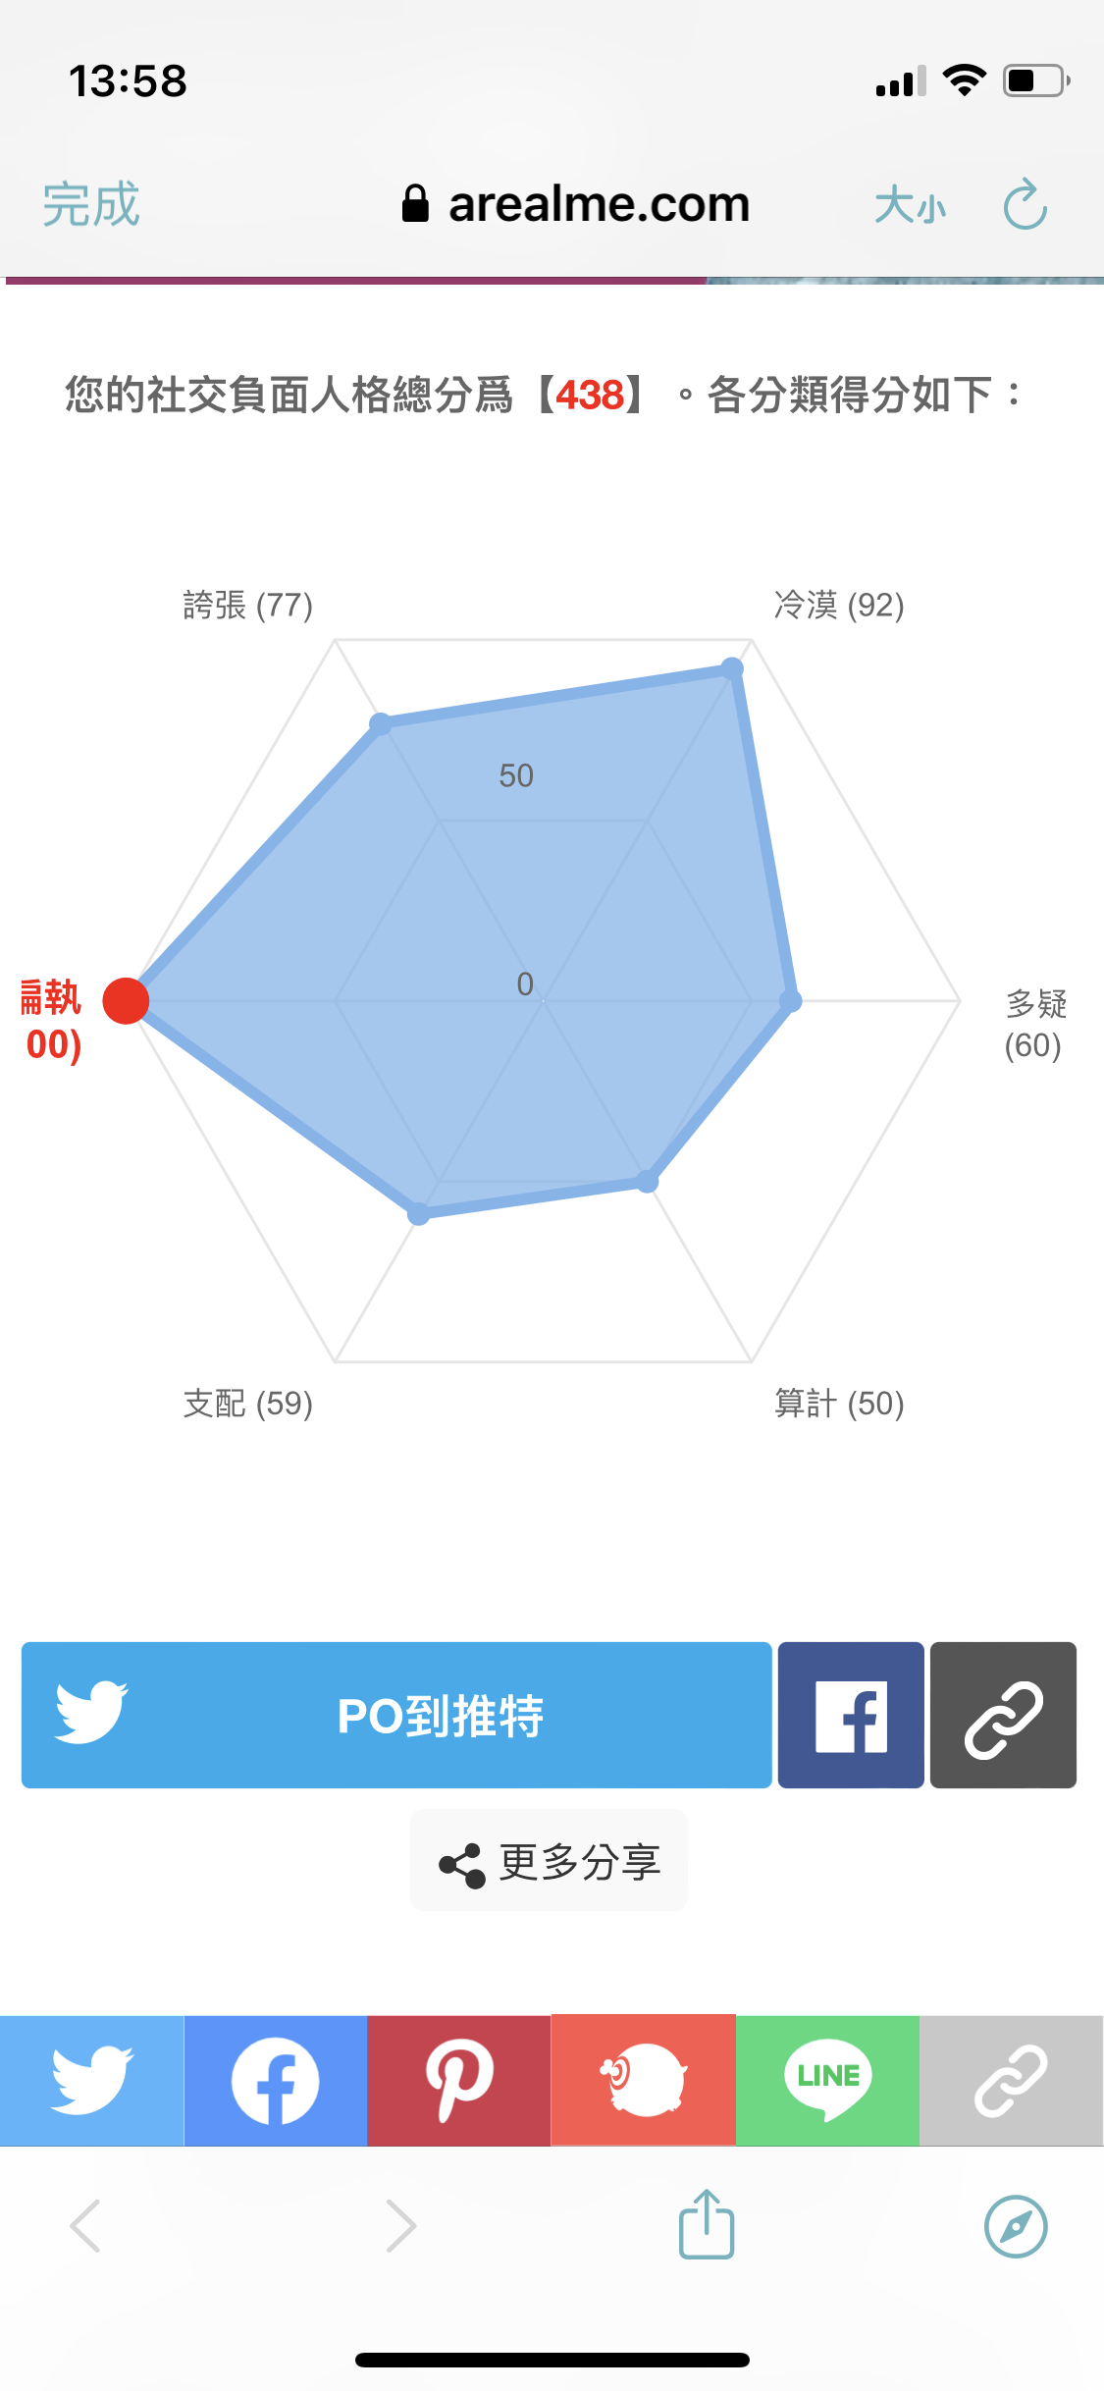Share via Pinterest icon
Image resolution: width=1104 pixels, height=2391 pixels.
pos(459,2081)
